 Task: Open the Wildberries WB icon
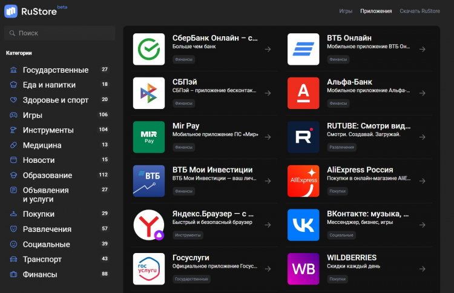[303, 269]
